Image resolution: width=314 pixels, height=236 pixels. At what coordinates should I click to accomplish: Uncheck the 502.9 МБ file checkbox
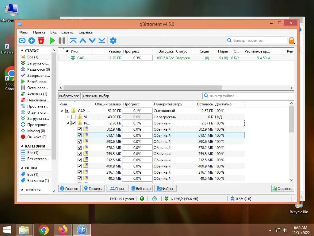pos(79,129)
